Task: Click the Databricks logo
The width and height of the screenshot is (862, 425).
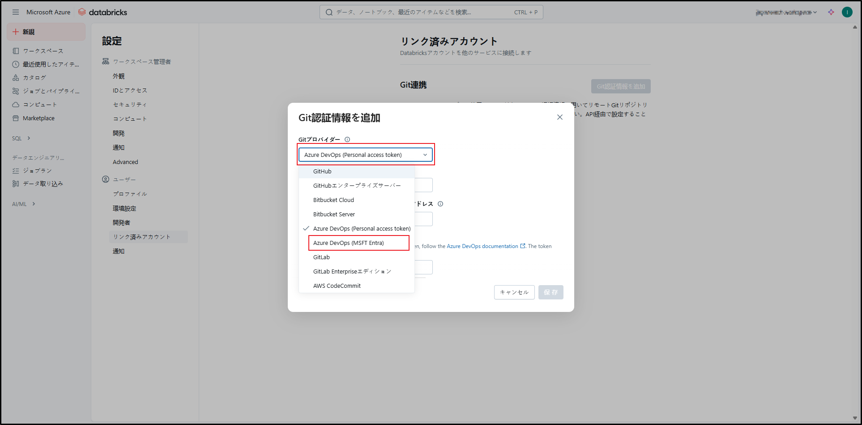Action: tap(102, 12)
